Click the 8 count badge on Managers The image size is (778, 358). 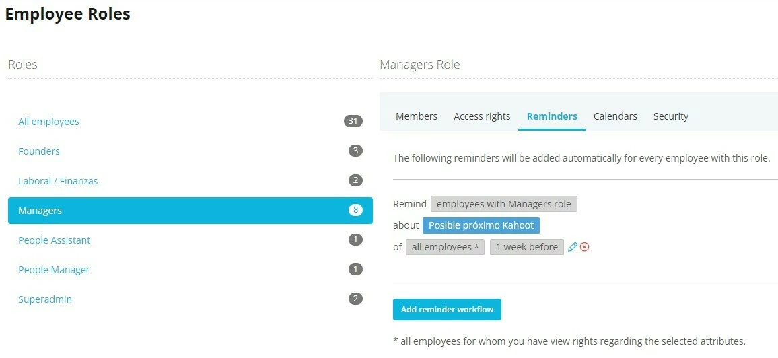tap(355, 210)
